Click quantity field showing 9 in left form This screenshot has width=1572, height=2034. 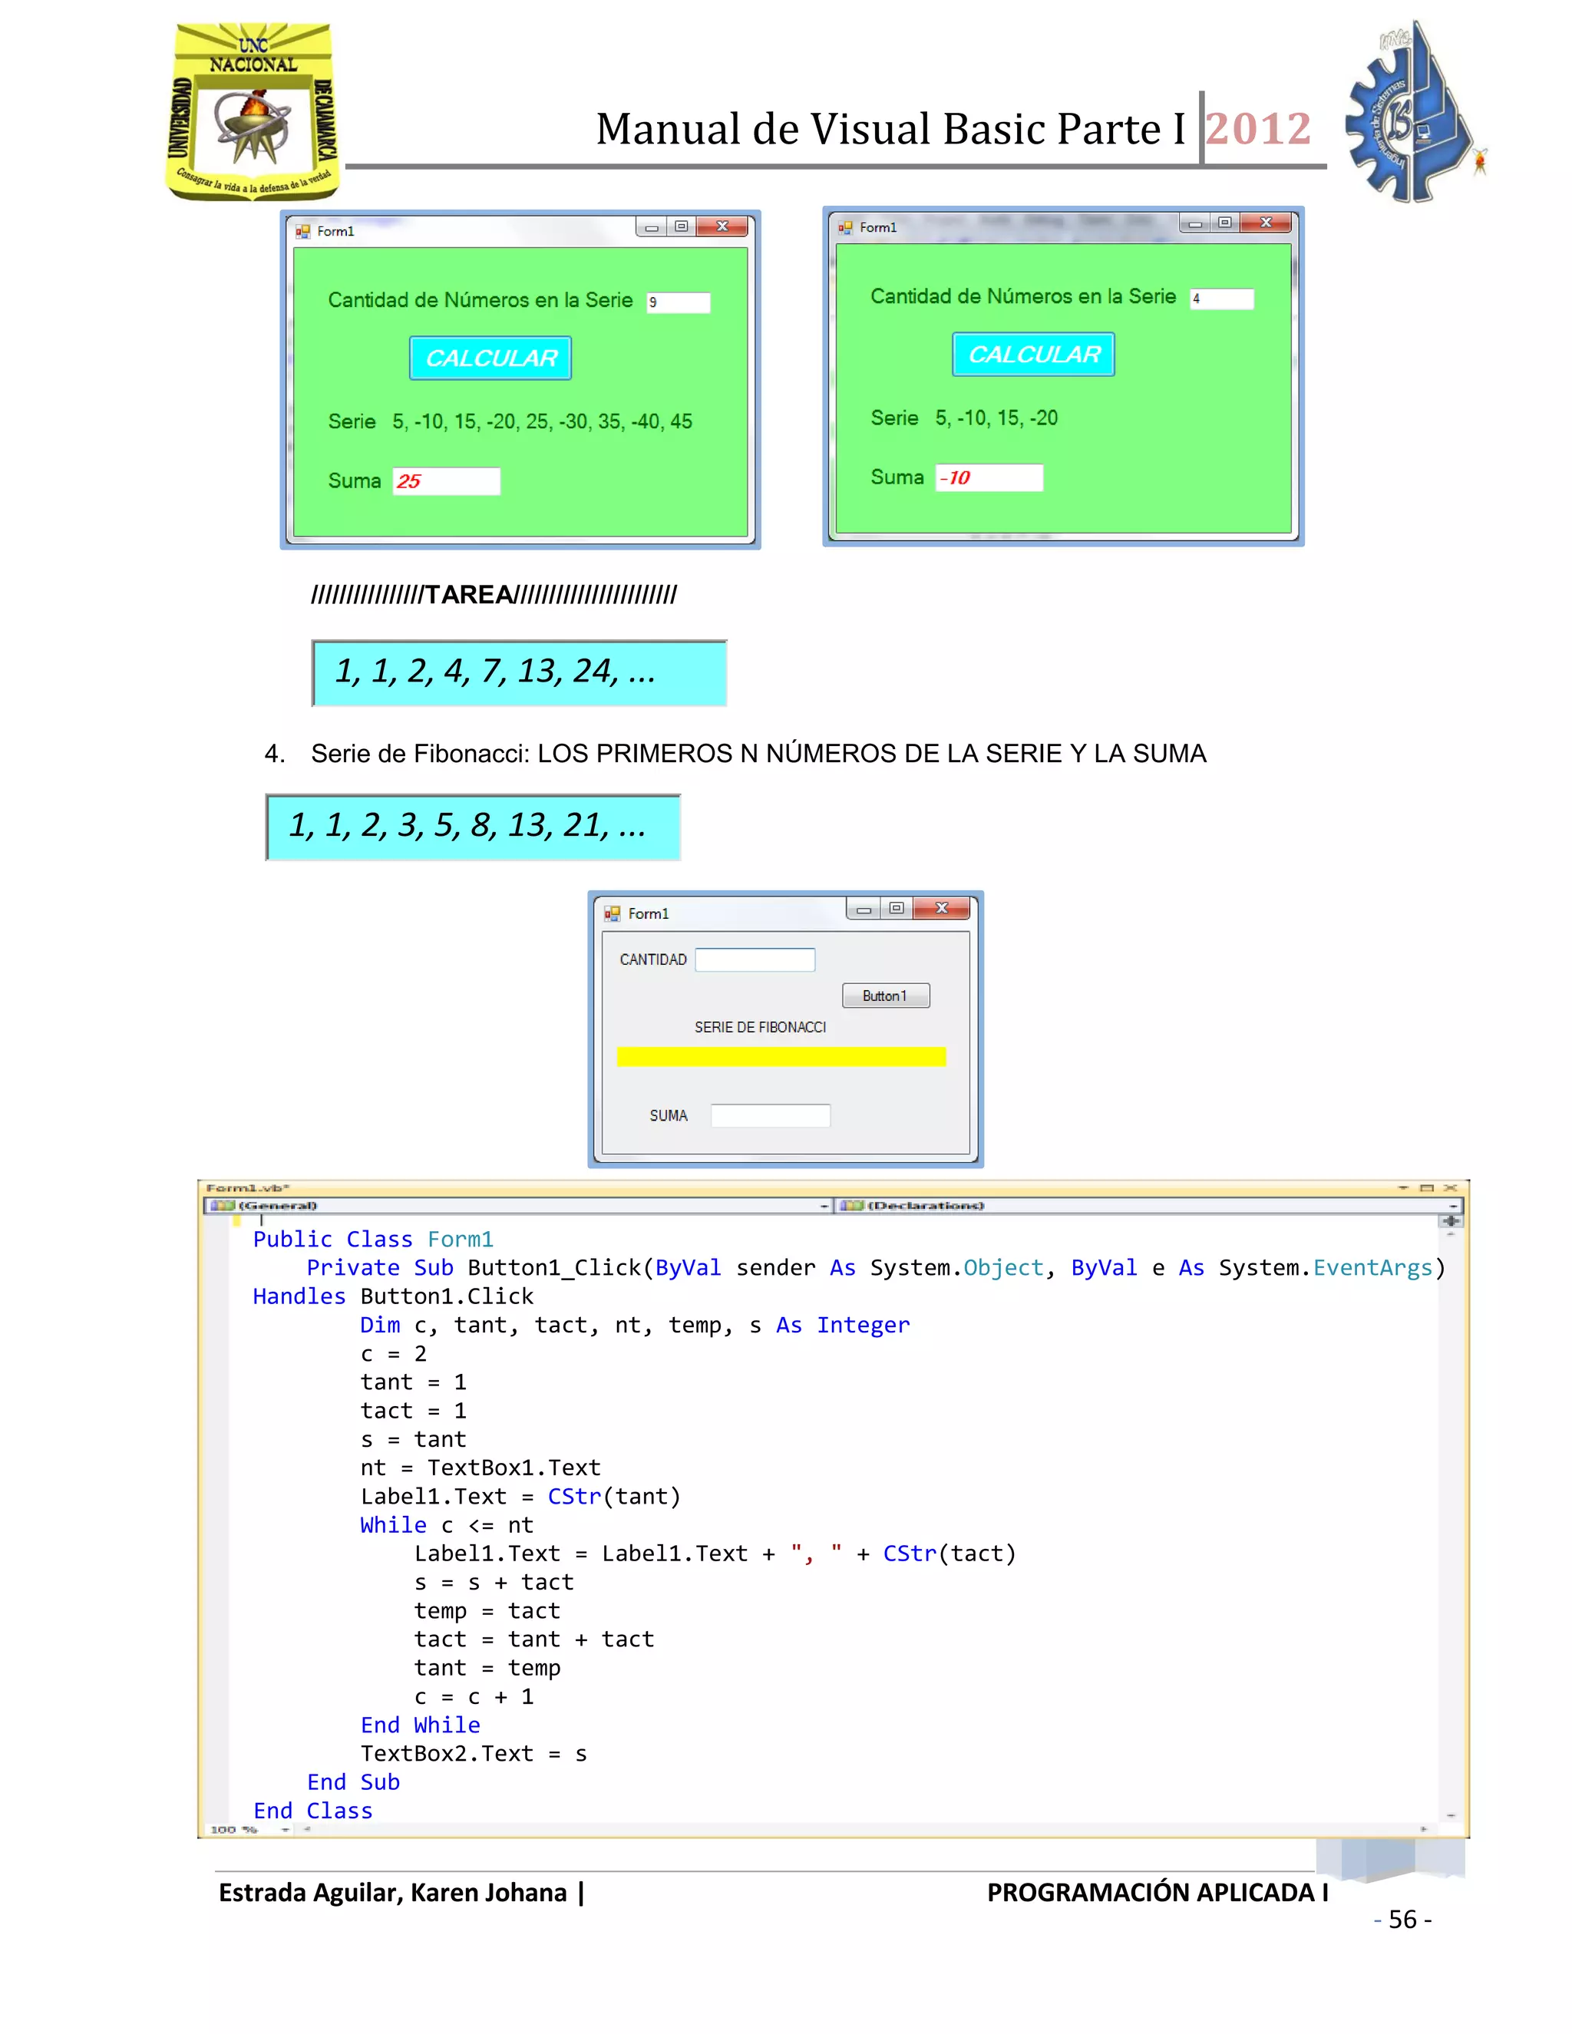679,302
